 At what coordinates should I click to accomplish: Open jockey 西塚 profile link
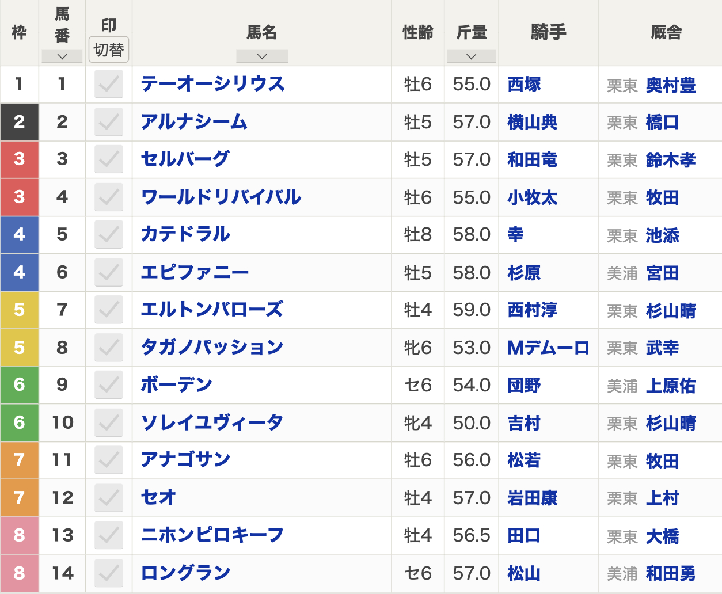[524, 85]
